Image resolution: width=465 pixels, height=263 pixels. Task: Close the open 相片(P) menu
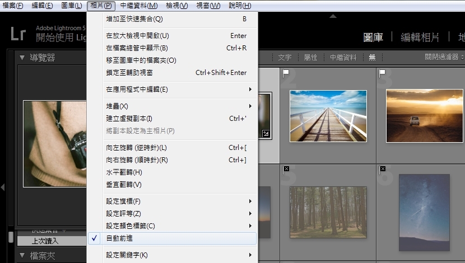(x=101, y=6)
